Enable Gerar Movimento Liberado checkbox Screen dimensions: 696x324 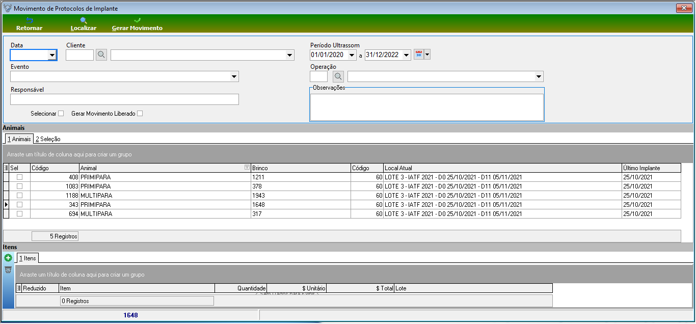[140, 114]
